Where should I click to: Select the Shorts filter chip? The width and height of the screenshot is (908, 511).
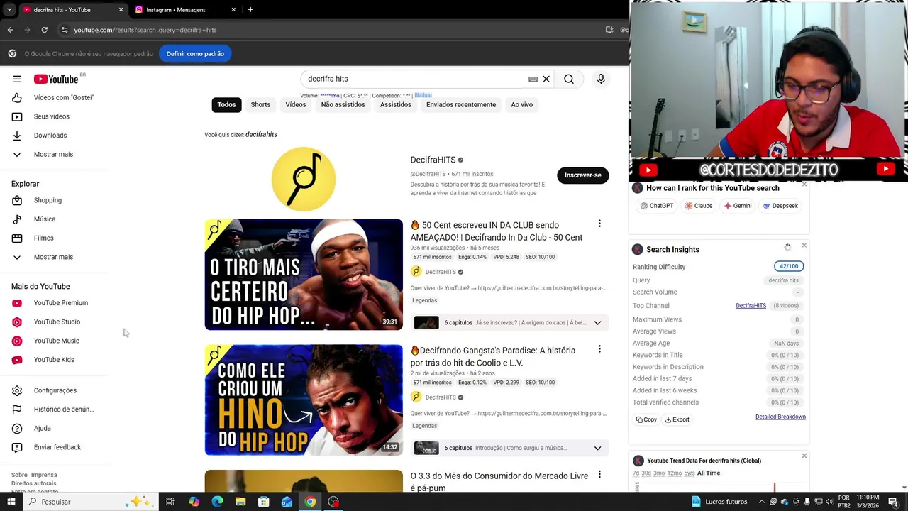(260, 105)
